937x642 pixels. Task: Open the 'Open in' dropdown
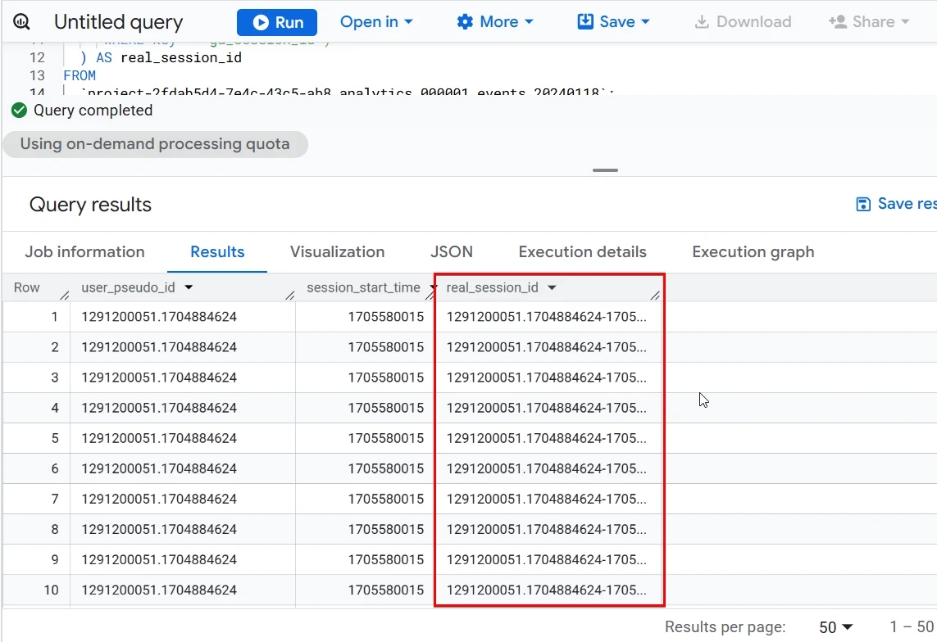376,22
